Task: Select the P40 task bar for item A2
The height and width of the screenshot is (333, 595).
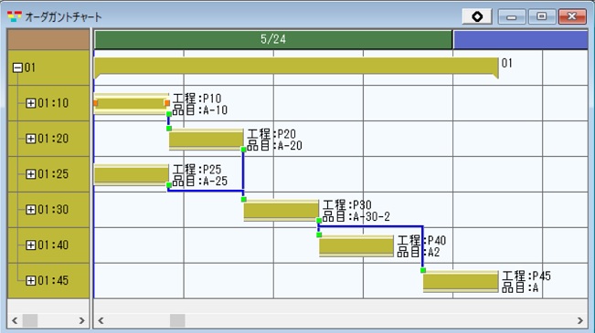Action: (x=356, y=245)
